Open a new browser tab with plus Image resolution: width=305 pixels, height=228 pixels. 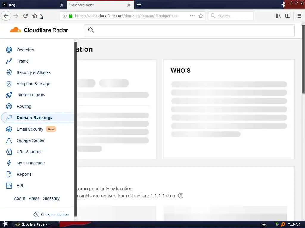coord(139,5)
